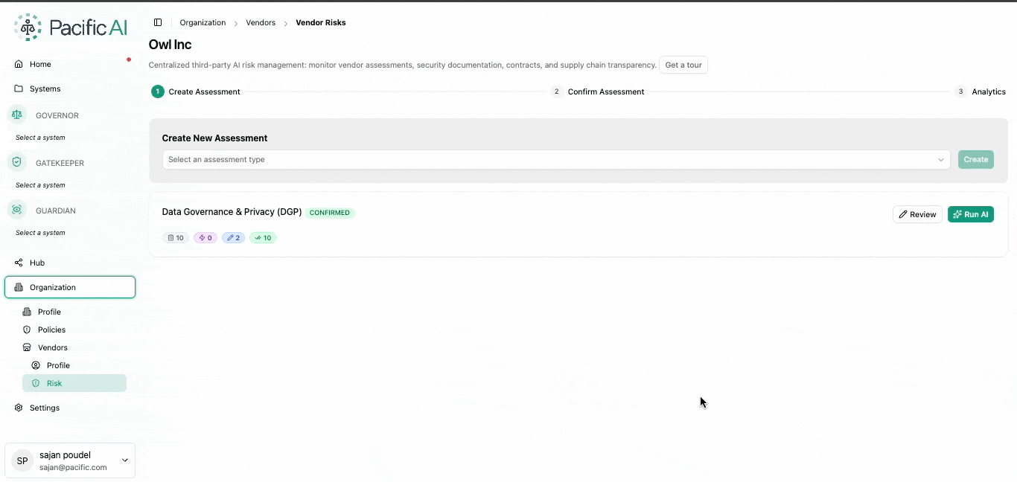1017x482 pixels.
Task: Click the Confirm Assessment step label
Action: point(606,92)
